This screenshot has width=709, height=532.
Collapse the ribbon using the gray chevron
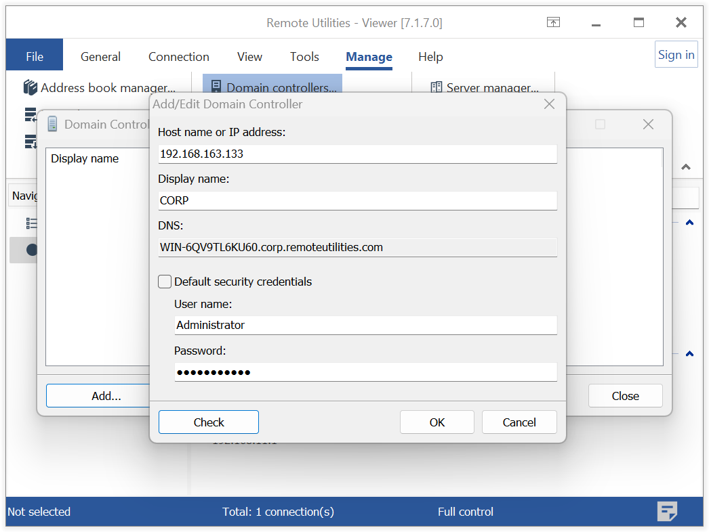point(686,167)
